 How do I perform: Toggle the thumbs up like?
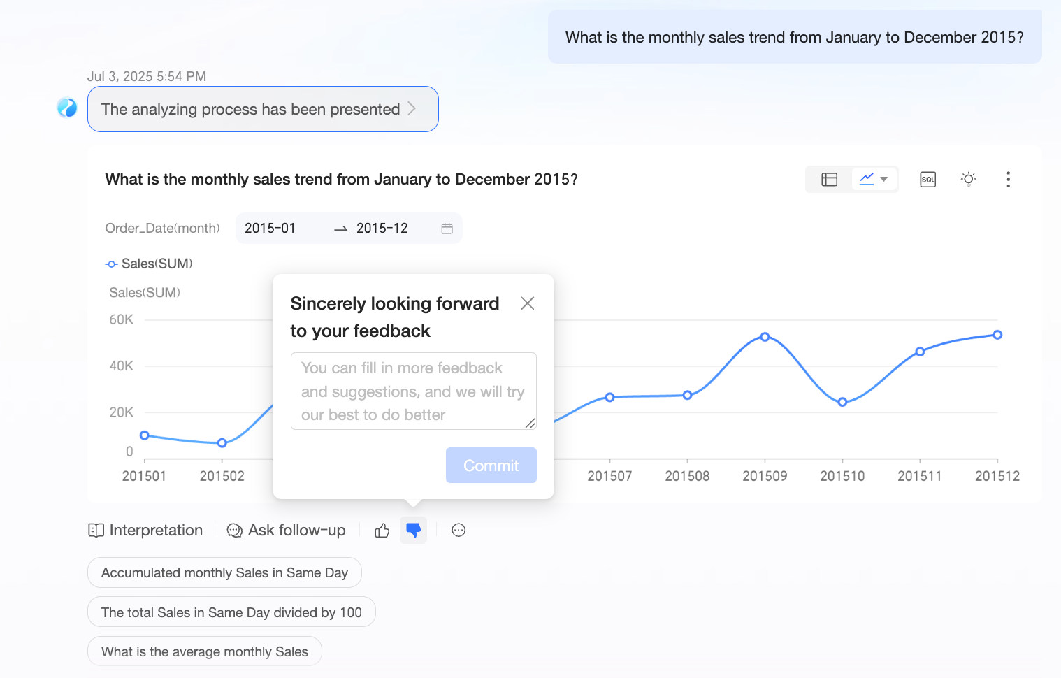click(x=382, y=531)
